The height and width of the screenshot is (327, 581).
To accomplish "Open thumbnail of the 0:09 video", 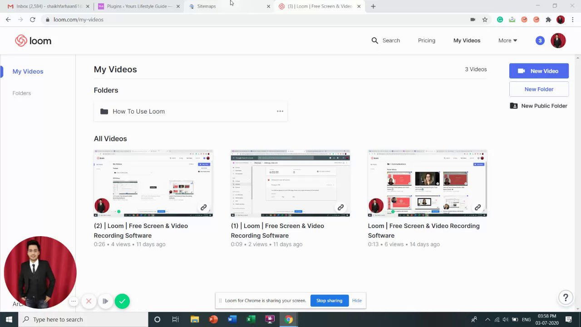I will click(290, 183).
